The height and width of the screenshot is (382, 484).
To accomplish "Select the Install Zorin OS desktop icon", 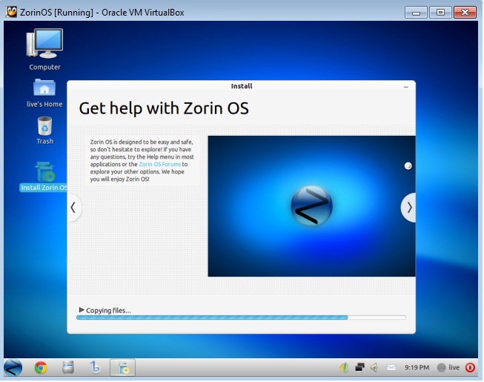I will click(44, 177).
